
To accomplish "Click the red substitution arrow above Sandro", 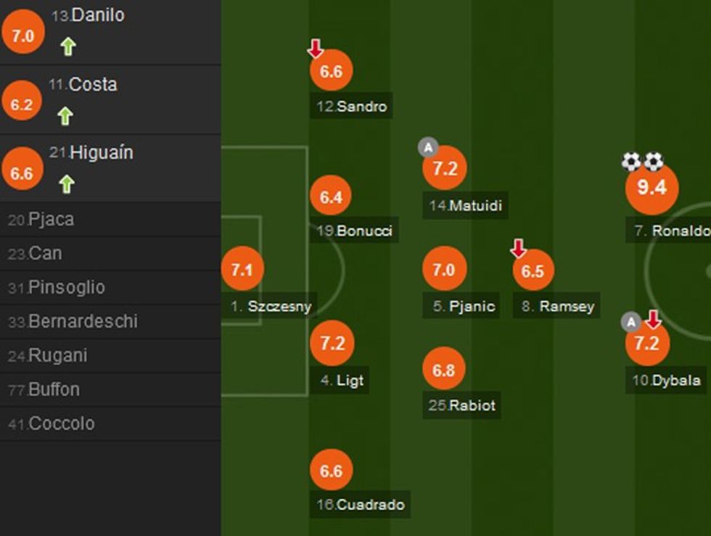I will point(315,49).
